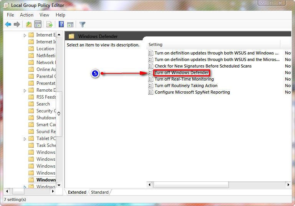Screen dimensions: 295x206
Task: Click policy icon beside Configure Microsoft SpyNet Reporting
Action: point(151,92)
